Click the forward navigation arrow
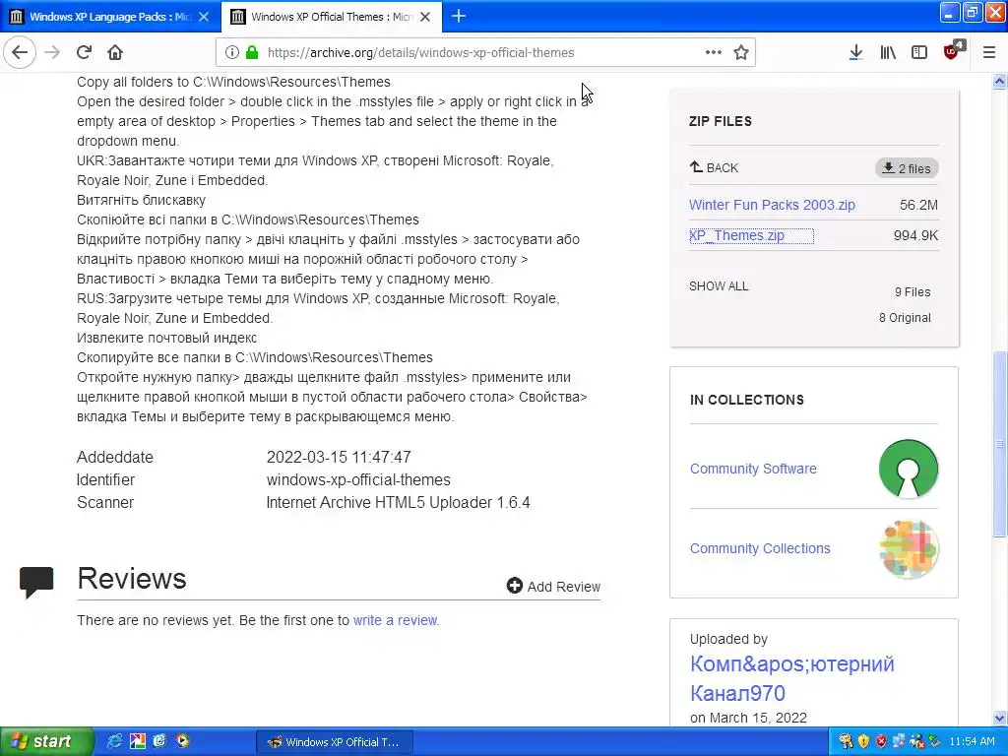This screenshot has width=1008, height=756. click(x=52, y=52)
